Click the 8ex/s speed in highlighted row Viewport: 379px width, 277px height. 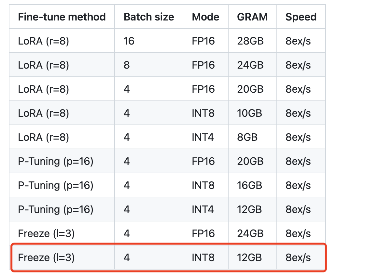click(x=298, y=258)
